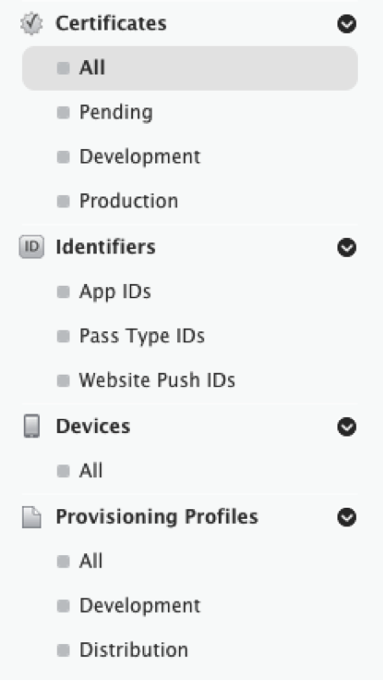This screenshot has height=681, width=384.
Task: Click the Certificates seal icon
Action: [x=31, y=23]
